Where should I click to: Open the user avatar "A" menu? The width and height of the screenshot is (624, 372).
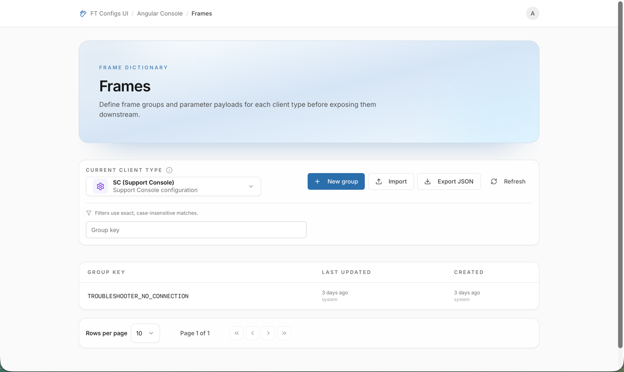coord(532,13)
